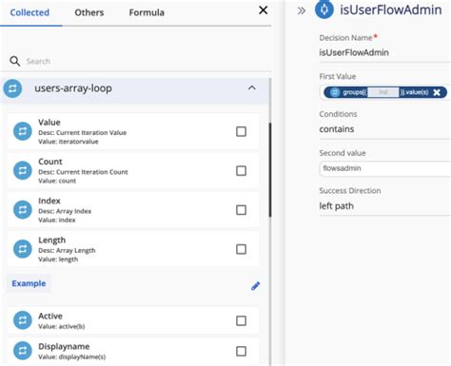Remove the groups value chip

click(437, 92)
